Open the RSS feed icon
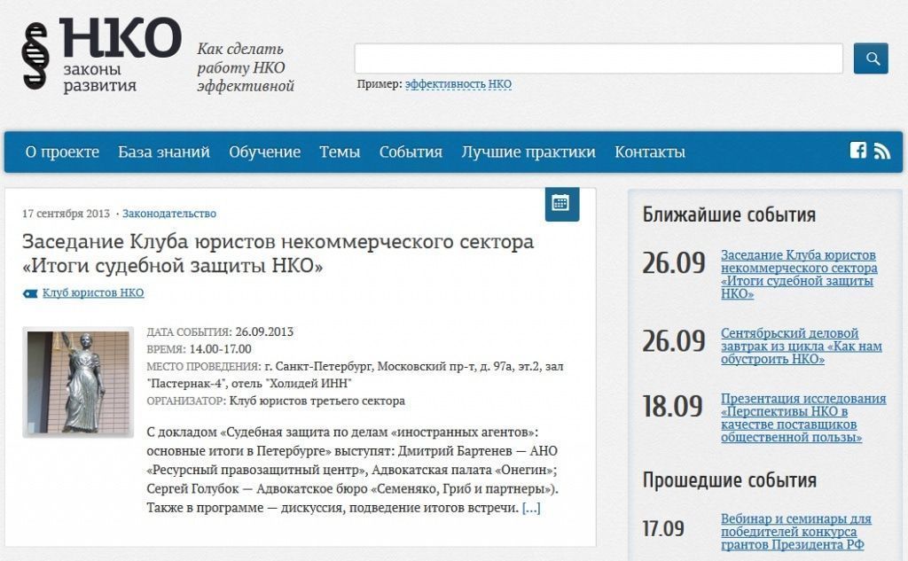908x561 pixels. [881, 151]
